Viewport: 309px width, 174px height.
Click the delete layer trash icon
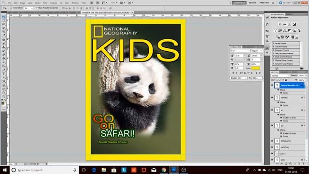[x=303, y=163]
